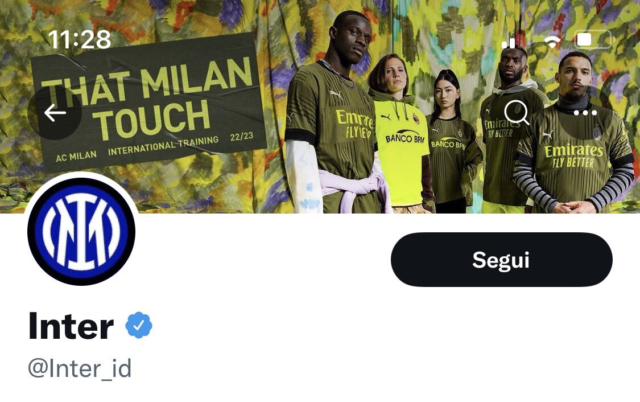This screenshot has height=402, width=640.
Task: Tap the Wi-Fi status icon
Action: (552, 41)
